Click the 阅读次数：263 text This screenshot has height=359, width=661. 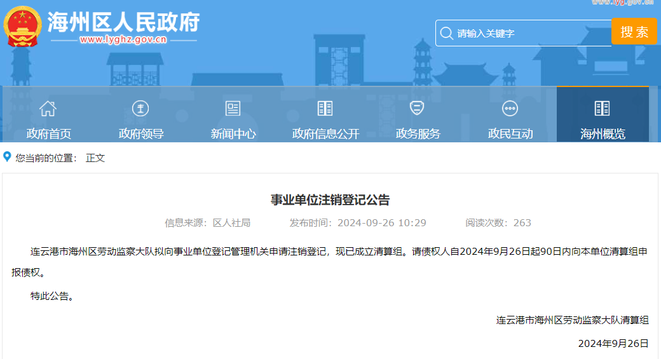pyautogui.click(x=498, y=223)
